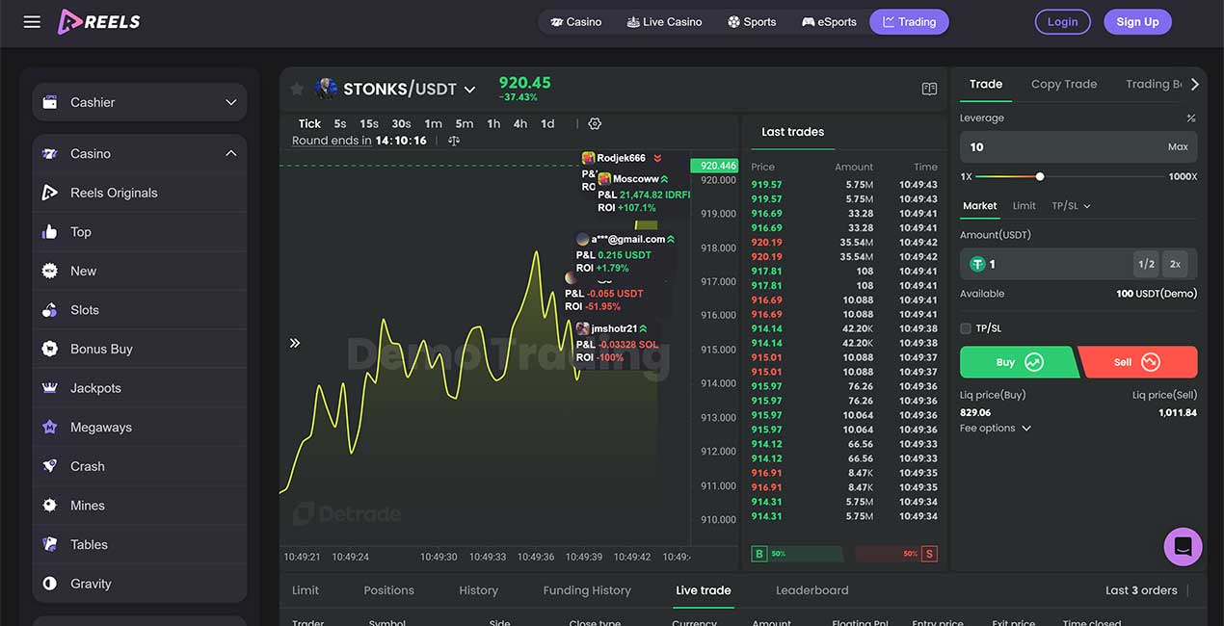Set leverage to Max

(1178, 147)
